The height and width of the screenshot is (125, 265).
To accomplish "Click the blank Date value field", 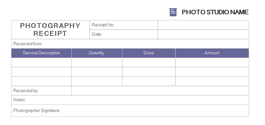I will pyautogui.click(x=203, y=35).
